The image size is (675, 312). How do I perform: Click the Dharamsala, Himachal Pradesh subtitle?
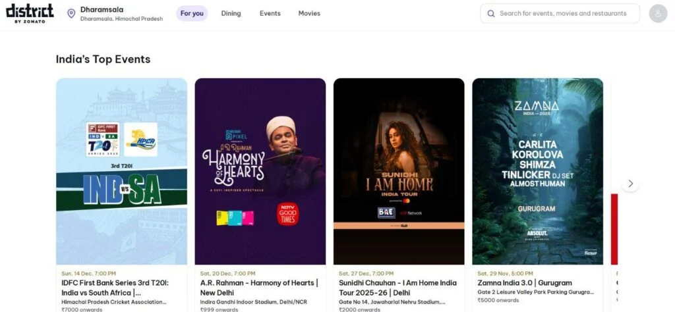[121, 19]
